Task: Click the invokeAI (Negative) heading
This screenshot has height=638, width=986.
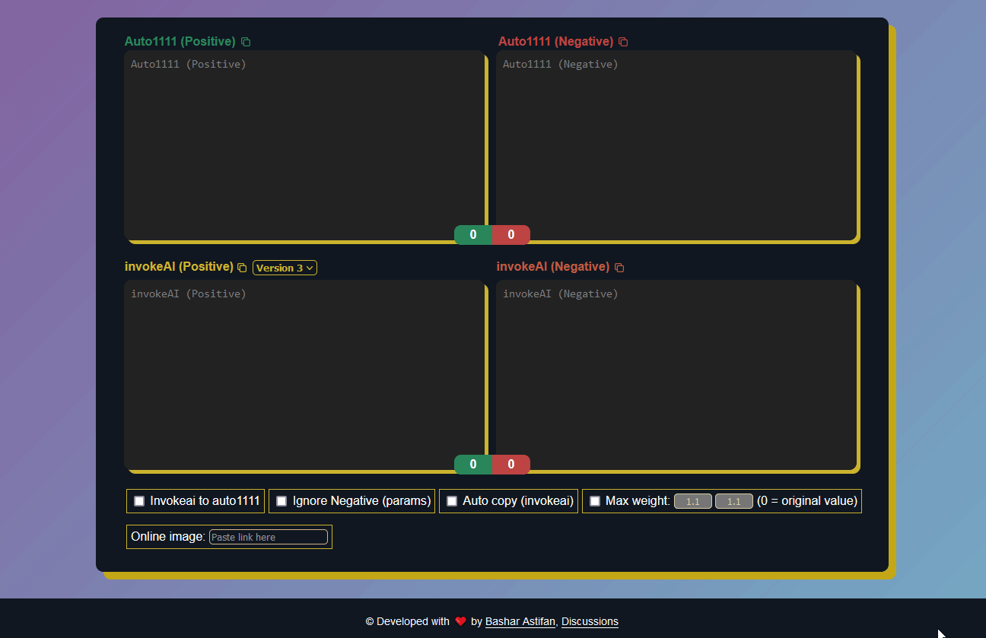Action: 553,266
